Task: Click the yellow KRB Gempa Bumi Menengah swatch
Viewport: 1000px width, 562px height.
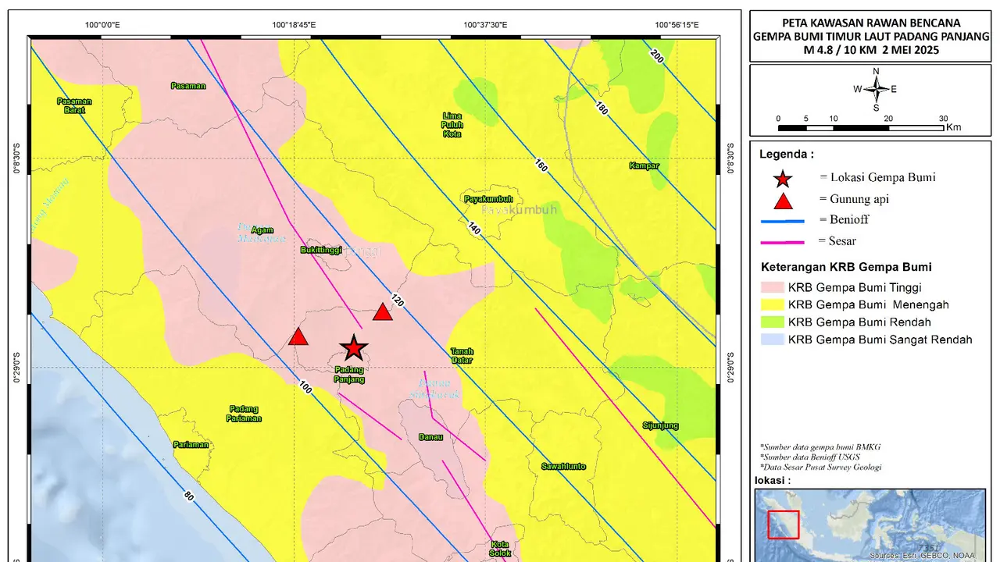Action: coord(771,304)
